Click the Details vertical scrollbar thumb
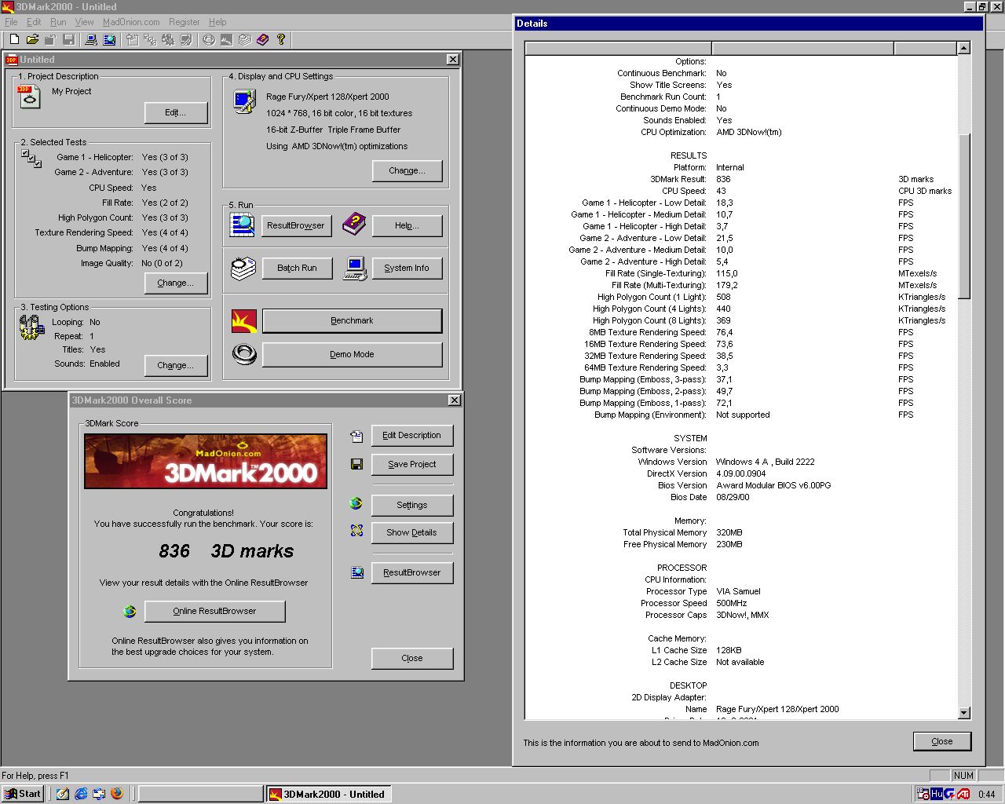This screenshot has height=804, width=1005. (x=964, y=216)
